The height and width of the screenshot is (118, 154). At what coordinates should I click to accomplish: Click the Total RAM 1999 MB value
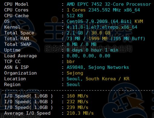pyautogui.click(x=98, y=39)
